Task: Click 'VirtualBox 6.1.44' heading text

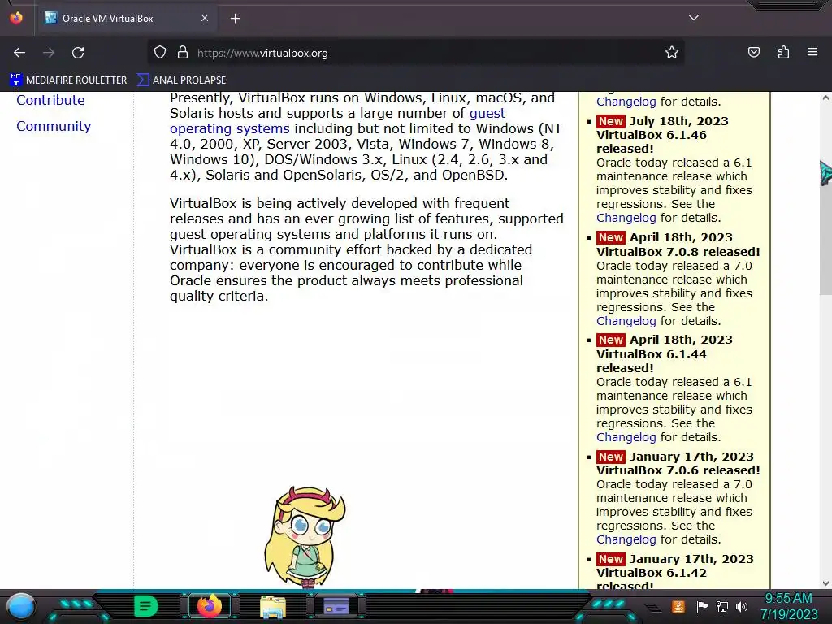Action: [652, 354]
